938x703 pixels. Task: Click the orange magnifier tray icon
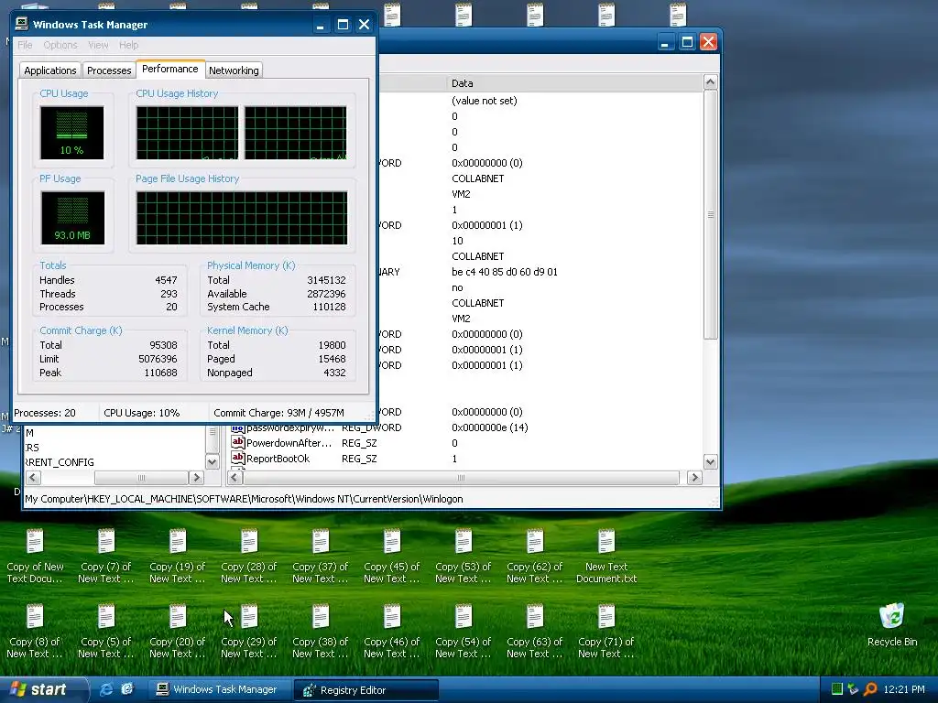tap(870, 689)
